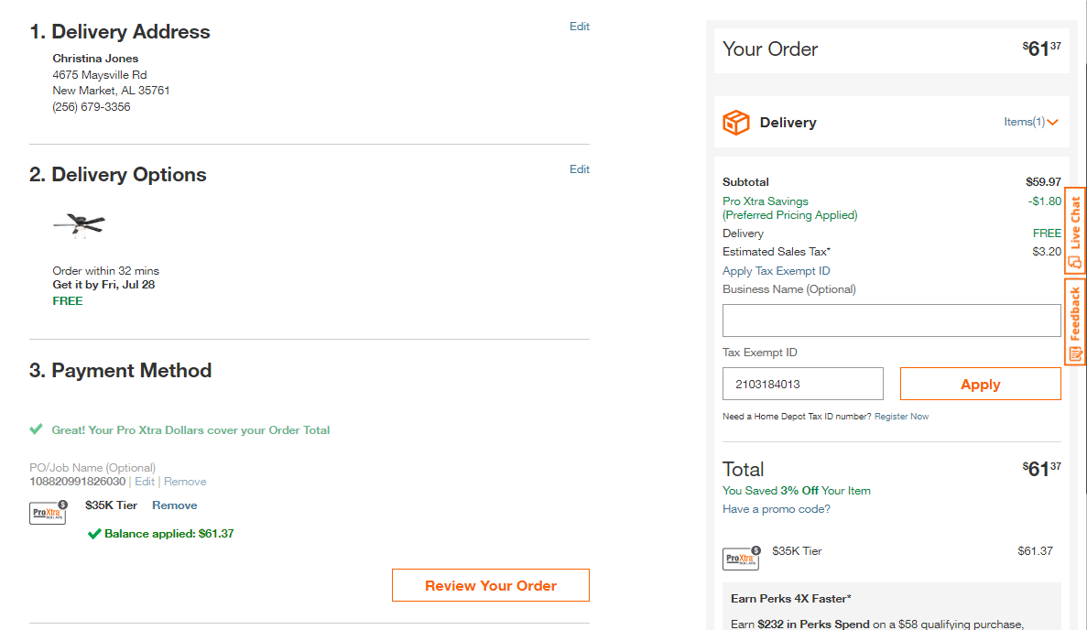
Task: Remove the $35K Tier Pro Xtra payment
Action: (175, 505)
